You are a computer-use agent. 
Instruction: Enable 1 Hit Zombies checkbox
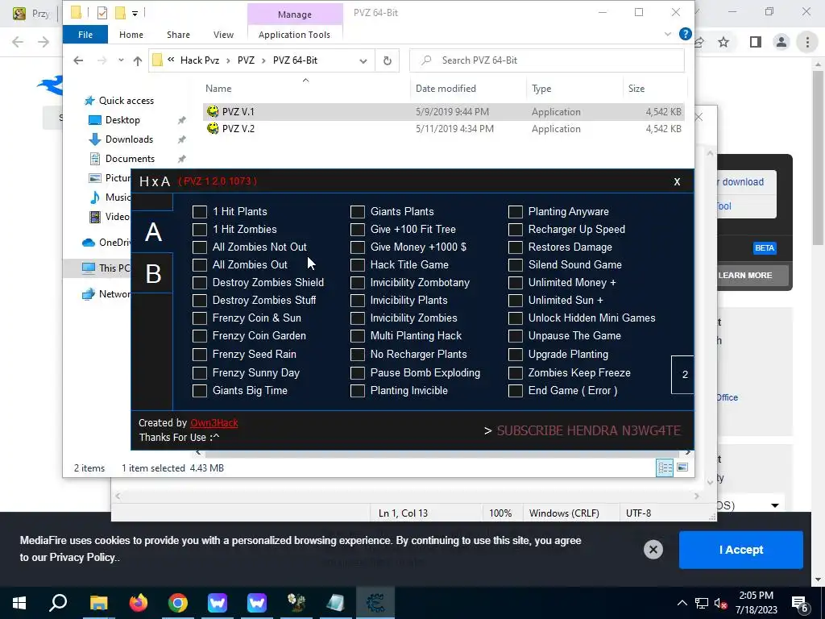200,230
